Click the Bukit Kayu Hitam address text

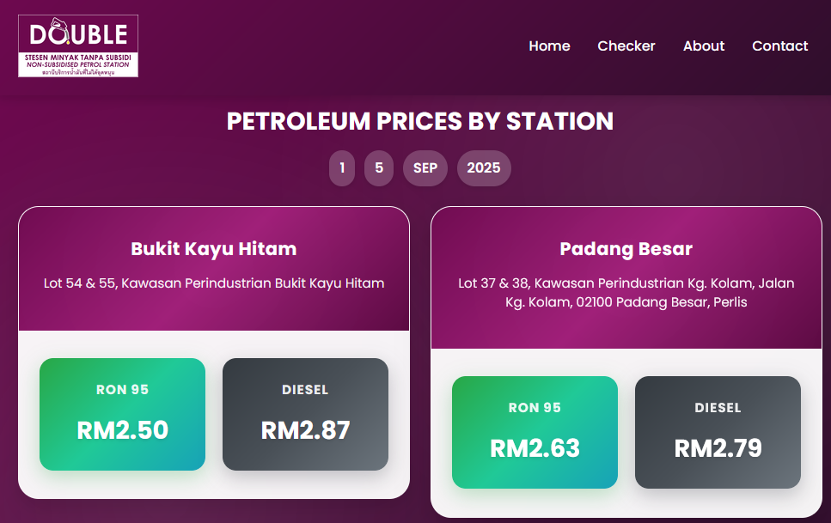pyautogui.click(x=214, y=283)
